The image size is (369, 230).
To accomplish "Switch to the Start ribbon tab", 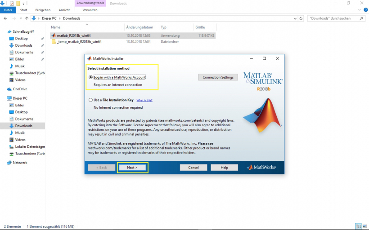I will click(23, 10).
